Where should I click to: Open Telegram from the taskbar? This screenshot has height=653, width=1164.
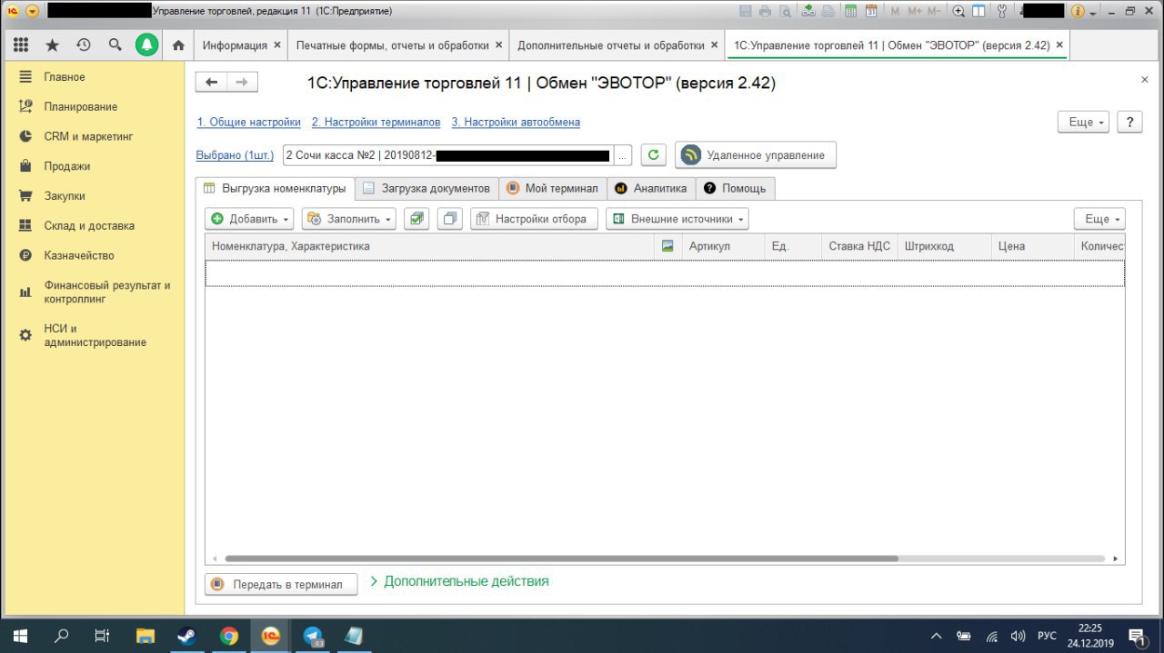coord(313,636)
